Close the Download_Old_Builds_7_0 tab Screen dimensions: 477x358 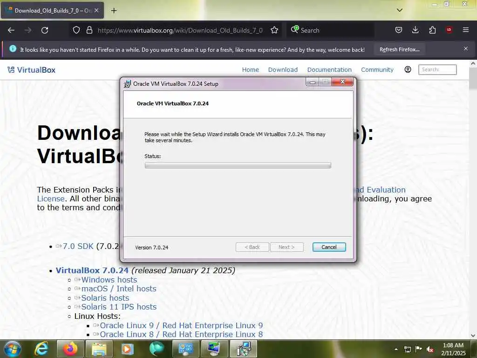point(96,10)
